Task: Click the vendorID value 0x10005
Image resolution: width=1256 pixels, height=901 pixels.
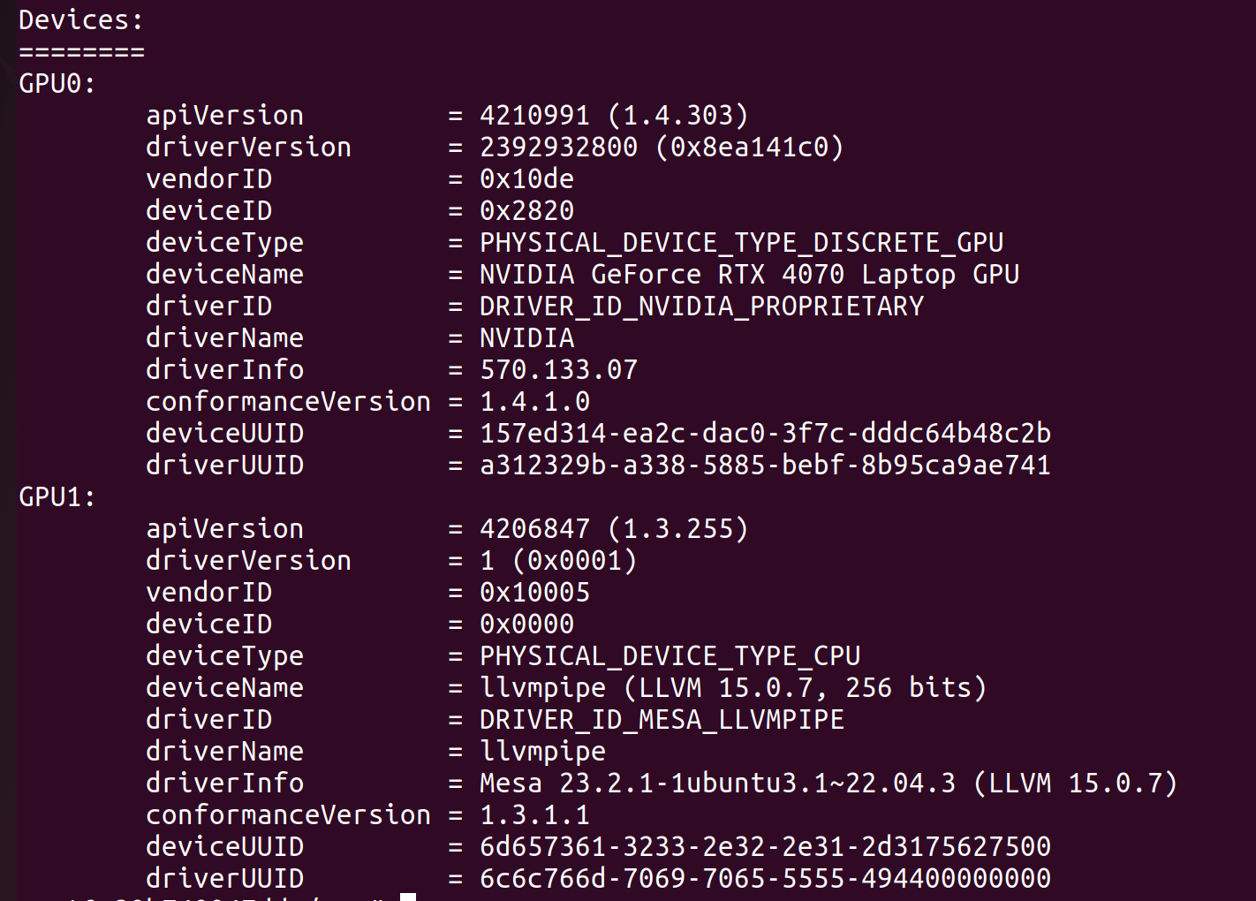Action: click(x=534, y=592)
